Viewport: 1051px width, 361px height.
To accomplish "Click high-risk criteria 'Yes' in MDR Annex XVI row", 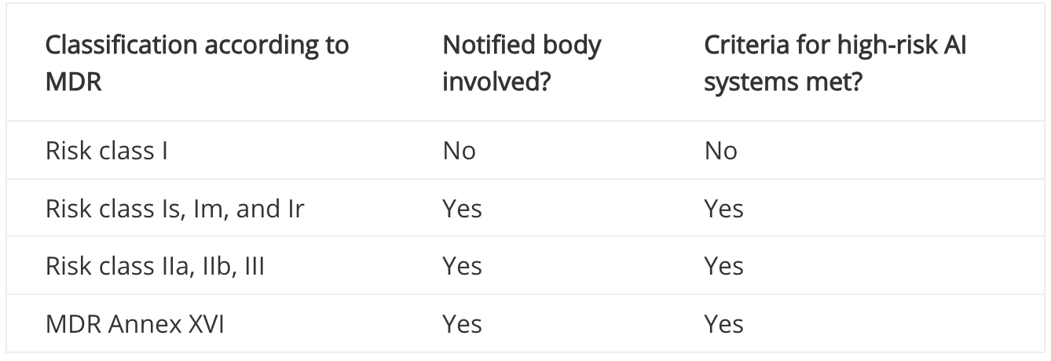I will click(723, 324).
